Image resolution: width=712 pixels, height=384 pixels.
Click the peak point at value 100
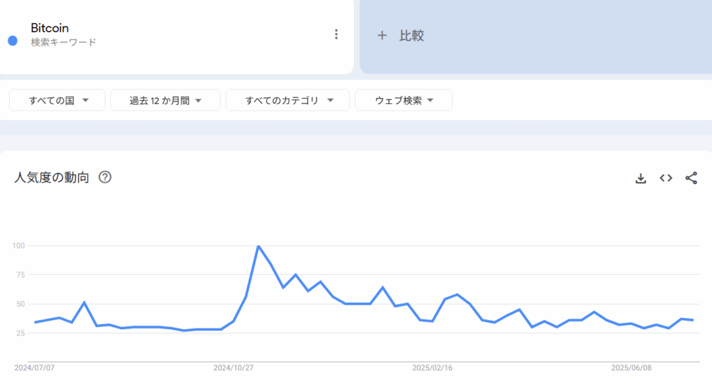(258, 246)
